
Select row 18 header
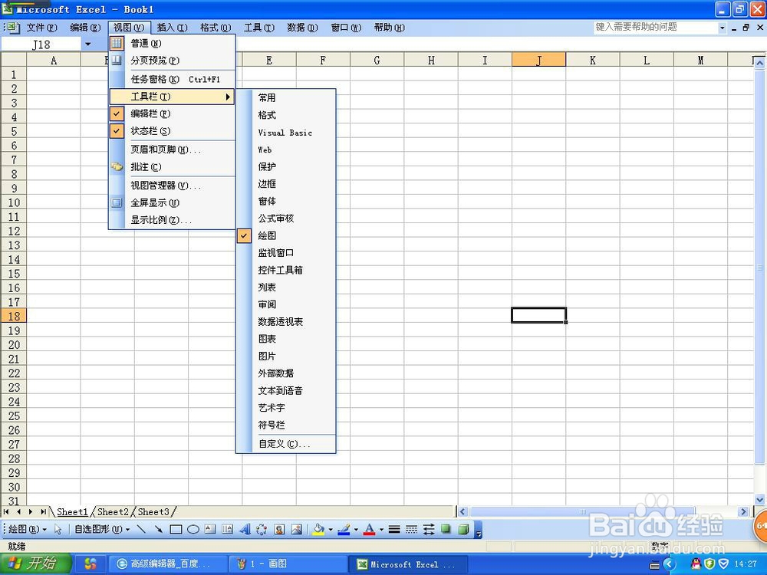click(x=14, y=316)
